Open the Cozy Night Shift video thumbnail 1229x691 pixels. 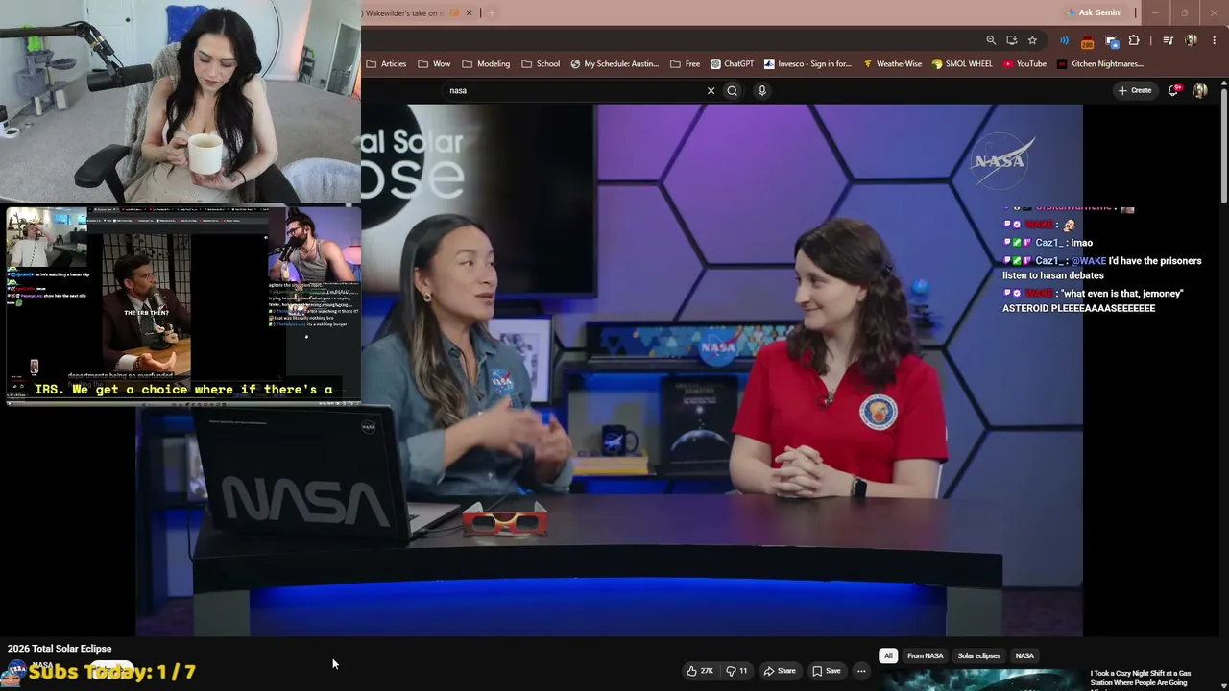981,679
